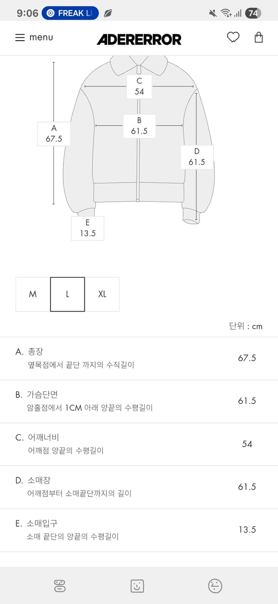
Task: Open the hamburger menu
Action: click(x=20, y=37)
